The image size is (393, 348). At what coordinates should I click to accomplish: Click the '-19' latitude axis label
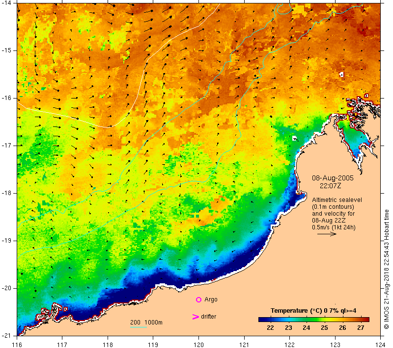(6, 241)
